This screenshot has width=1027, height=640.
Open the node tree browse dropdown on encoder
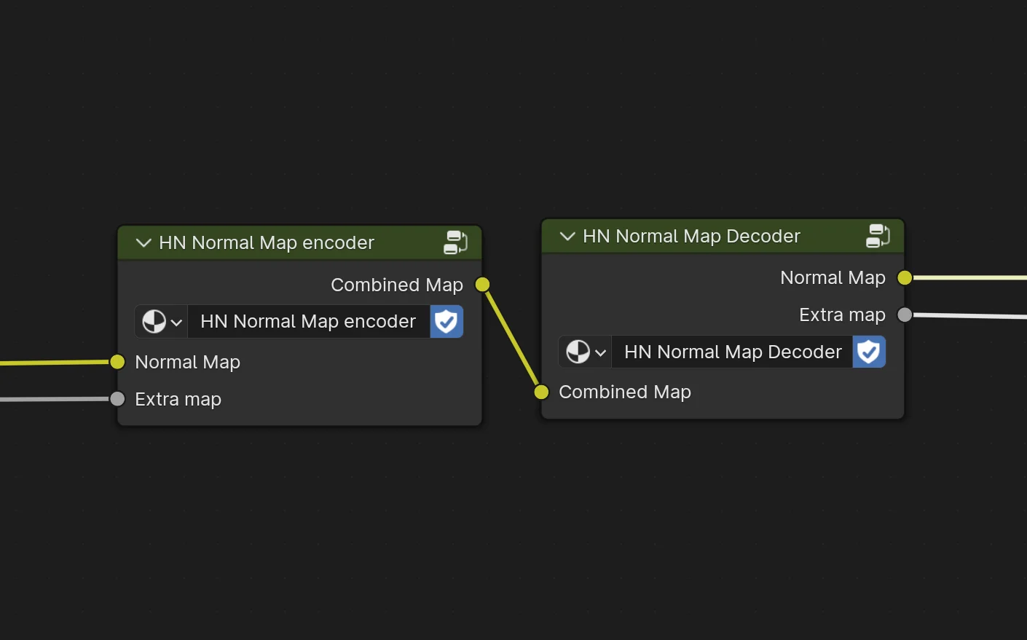click(176, 321)
